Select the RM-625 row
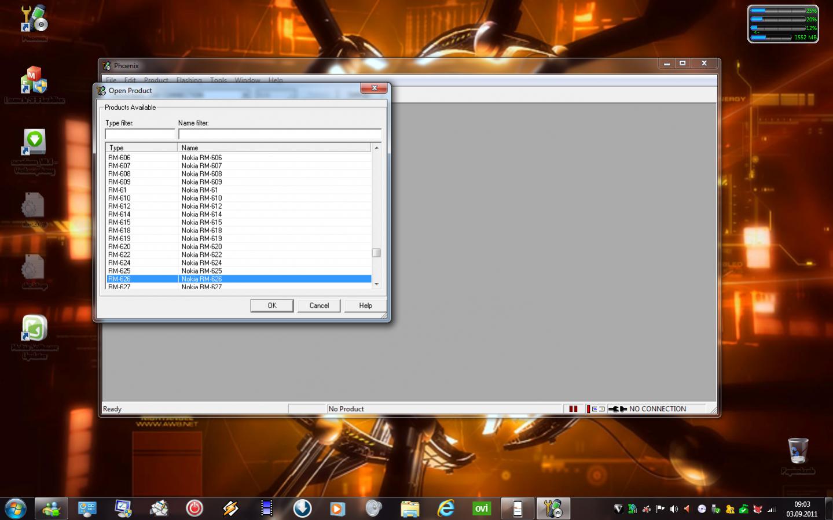This screenshot has width=833, height=520. click(238, 271)
